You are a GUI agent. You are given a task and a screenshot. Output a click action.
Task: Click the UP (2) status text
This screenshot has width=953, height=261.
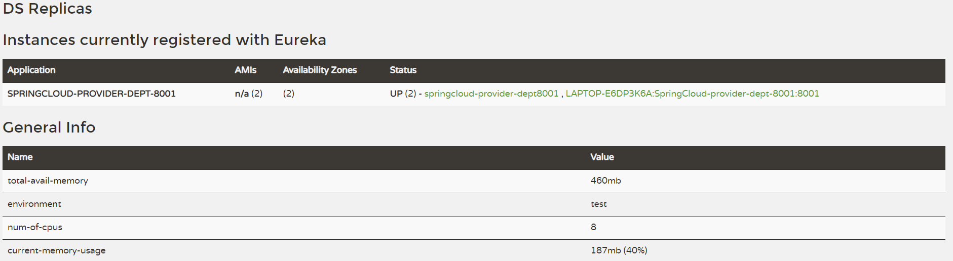coord(403,94)
